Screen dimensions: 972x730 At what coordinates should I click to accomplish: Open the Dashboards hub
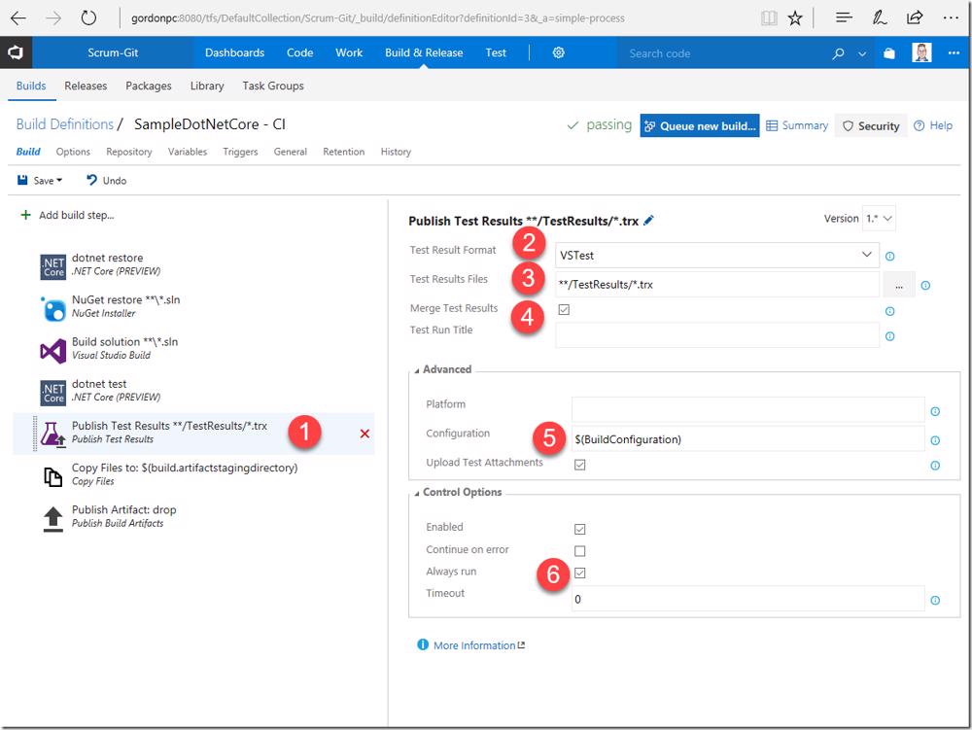point(234,52)
